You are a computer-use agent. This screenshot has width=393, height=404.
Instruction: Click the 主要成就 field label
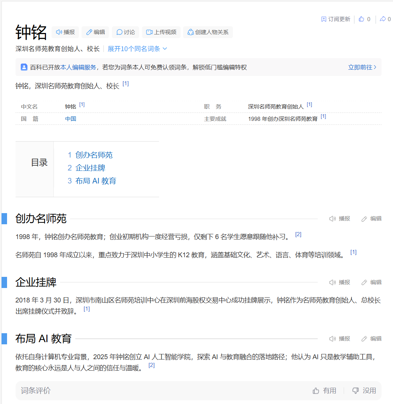pyautogui.click(x=215, y=119)
